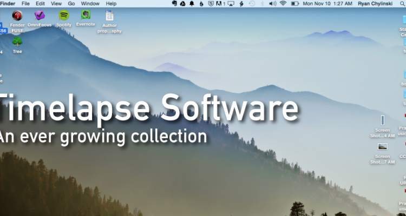Click the flame menu bar icon
Screen dimensions: 406x216
click(201, 4)
